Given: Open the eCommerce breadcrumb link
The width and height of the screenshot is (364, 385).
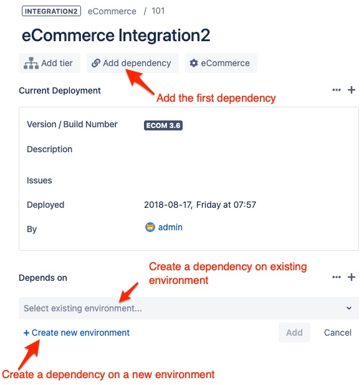Looking at the screenshot, I should pos(112,11).
